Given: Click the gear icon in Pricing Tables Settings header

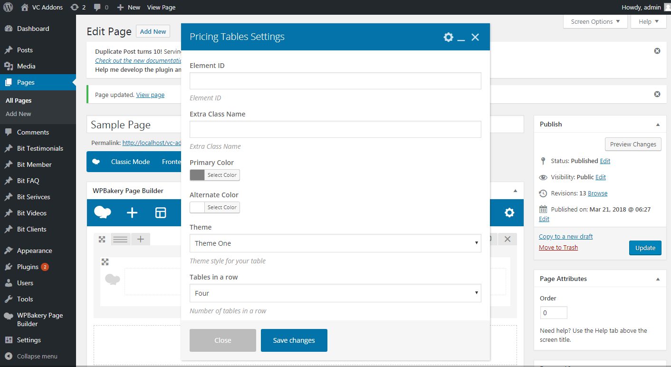Looking at the screenshot, I should (x=448, y=37).
